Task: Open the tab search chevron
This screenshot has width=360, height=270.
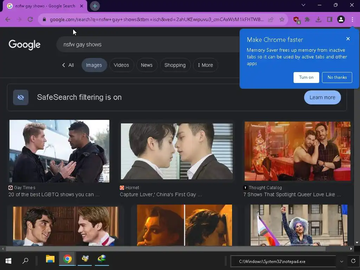Action: click(303, 5)
